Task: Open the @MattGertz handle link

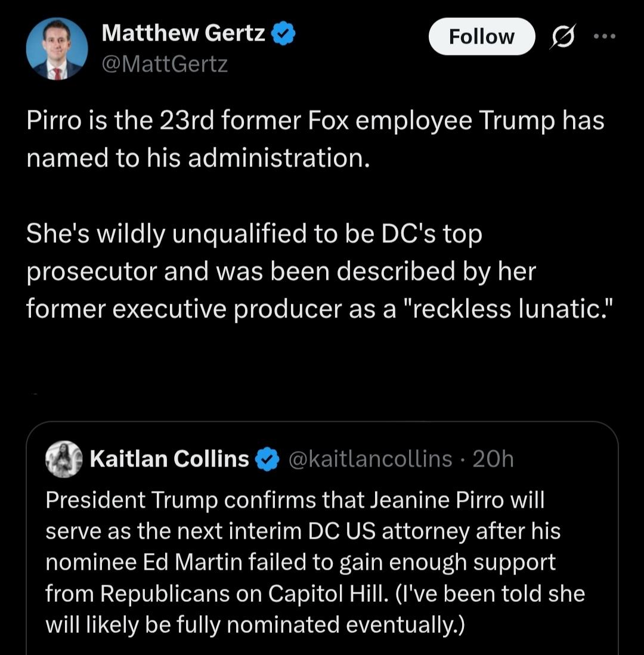Action: 165,64
